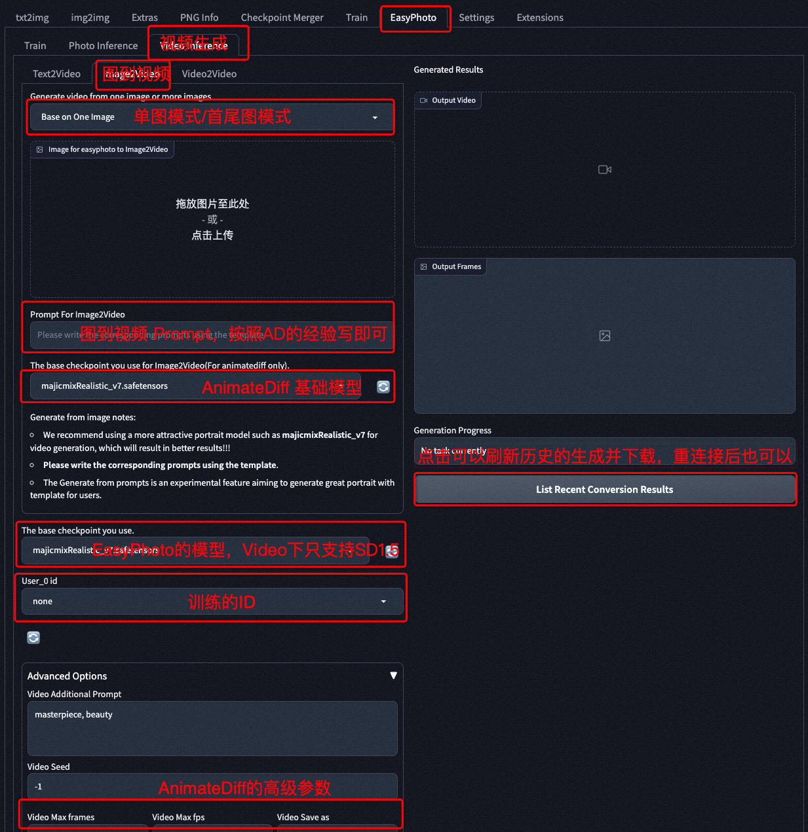808x832 pixels.
Task: Select the Text2Video sub-tab
Action: coord(56,74)
